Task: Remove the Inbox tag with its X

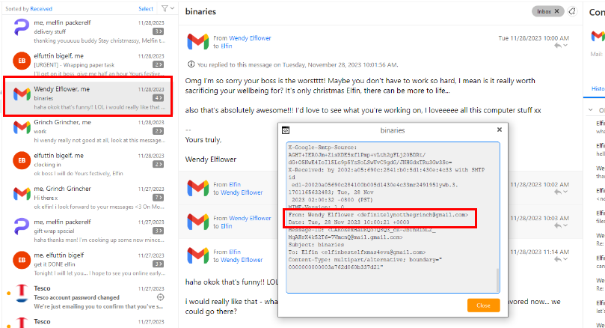Action: [x=557, y=11]
